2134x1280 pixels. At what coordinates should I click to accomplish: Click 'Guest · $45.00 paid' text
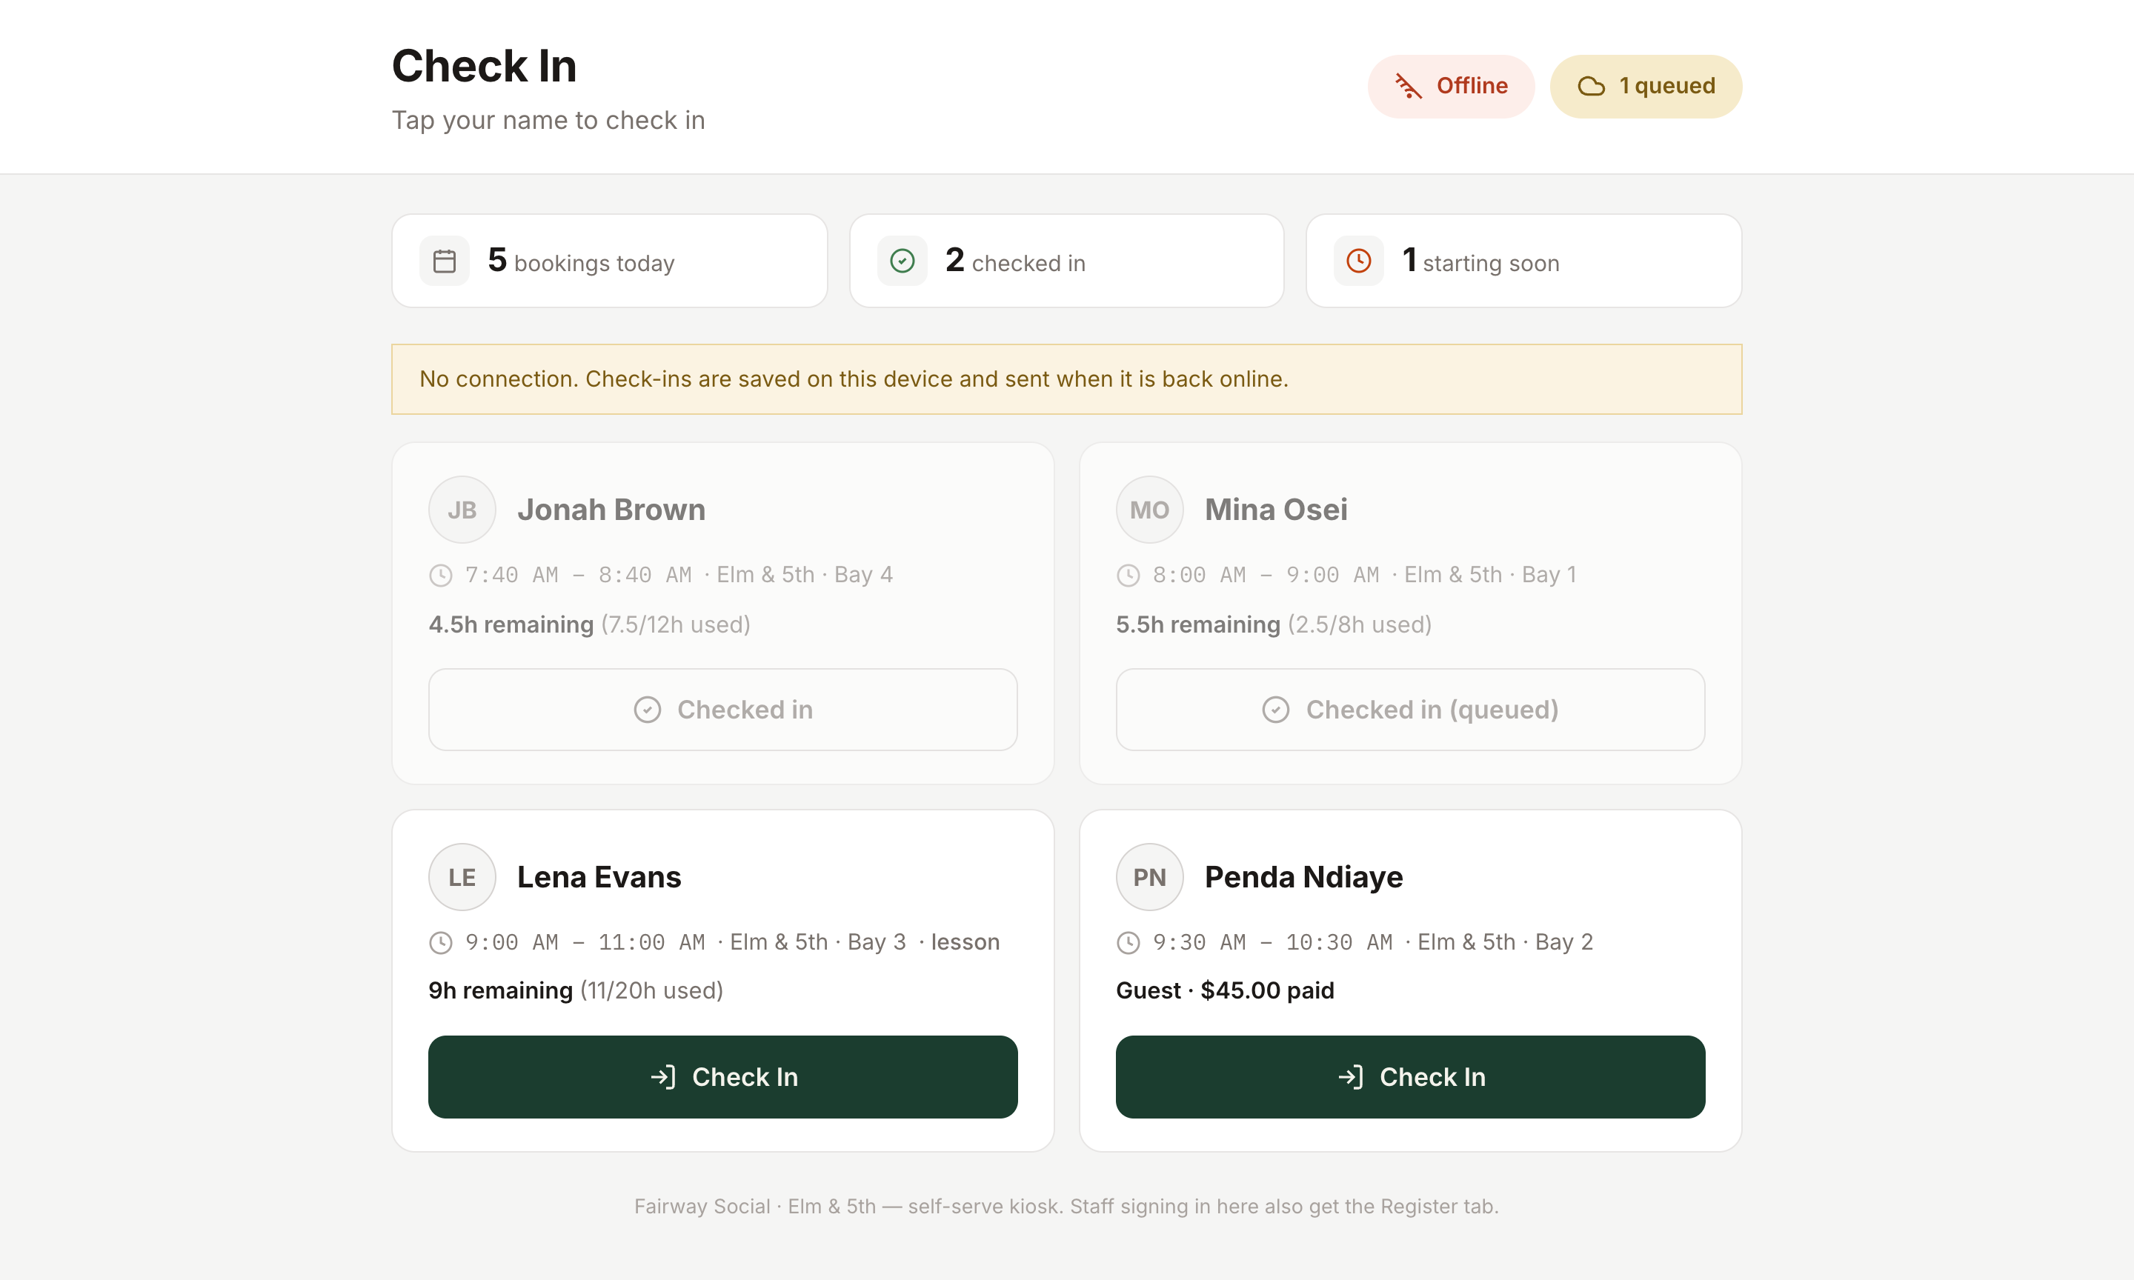pos(1225,991)
